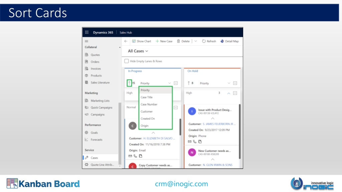This screenshot has height=192, width=342.
Task: Open the All Cases view selector
Action: click(138, 51)
